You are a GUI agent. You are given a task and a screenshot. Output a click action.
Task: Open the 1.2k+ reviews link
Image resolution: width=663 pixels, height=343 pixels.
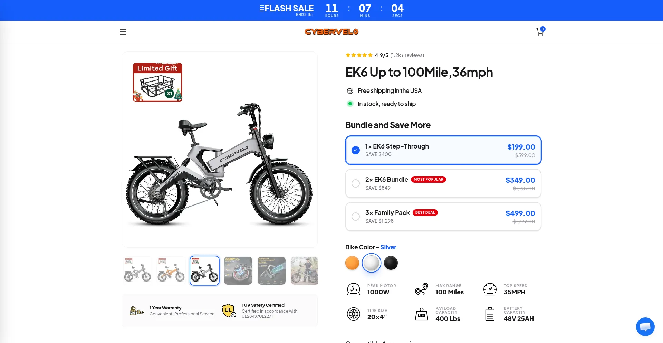407,55
